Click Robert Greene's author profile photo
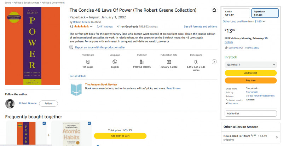The width and height of the screenshot is (283, 146). point(10,104)
